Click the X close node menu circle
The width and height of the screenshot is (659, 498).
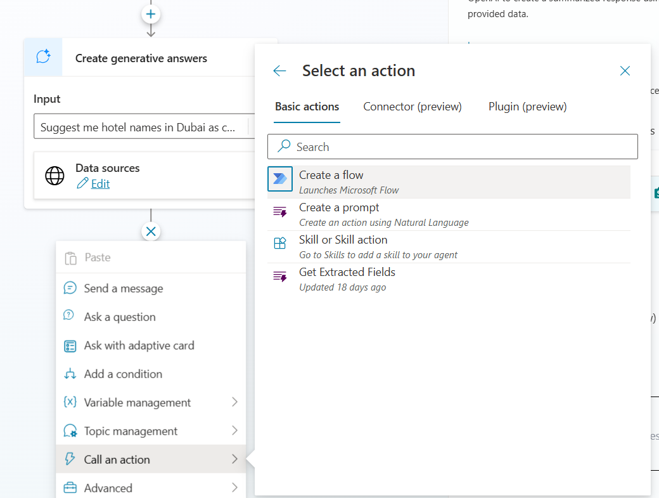click(151, 232)
